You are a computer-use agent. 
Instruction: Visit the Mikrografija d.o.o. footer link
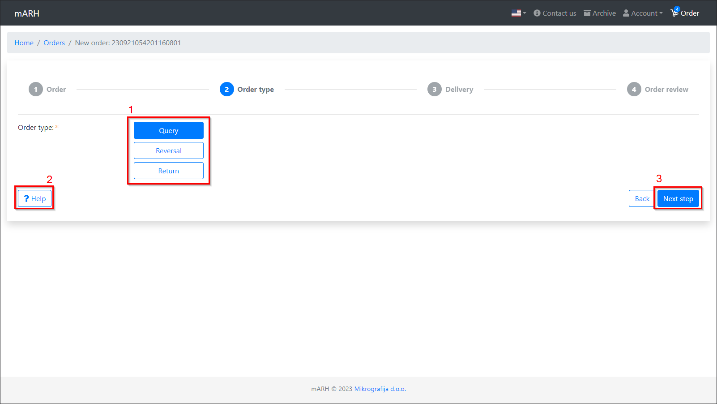(x=380, y=389)
